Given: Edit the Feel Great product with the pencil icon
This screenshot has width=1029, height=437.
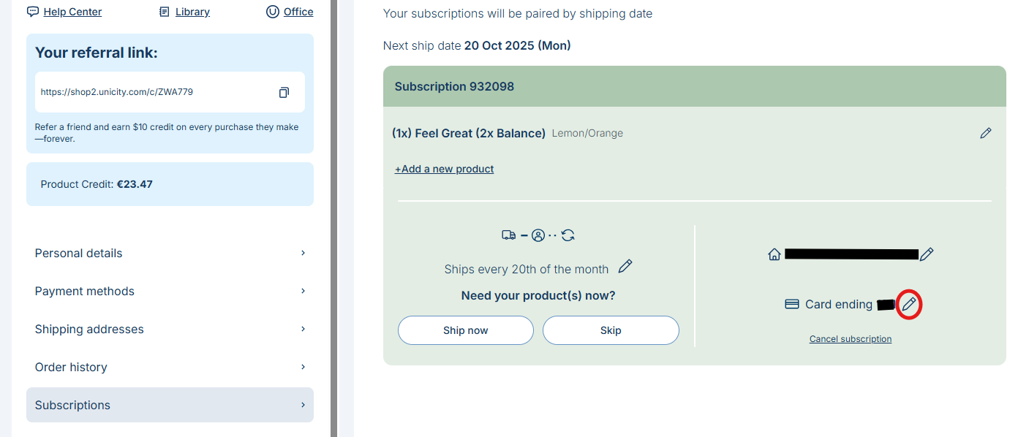Looking at the screenshot, I should [x=986, y=133].
